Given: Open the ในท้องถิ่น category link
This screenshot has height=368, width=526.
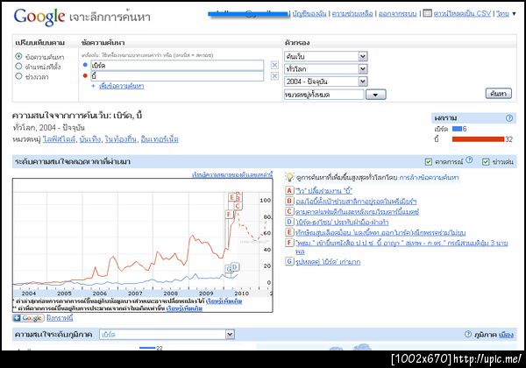Looking at the screenshot, I should [121, 138].
